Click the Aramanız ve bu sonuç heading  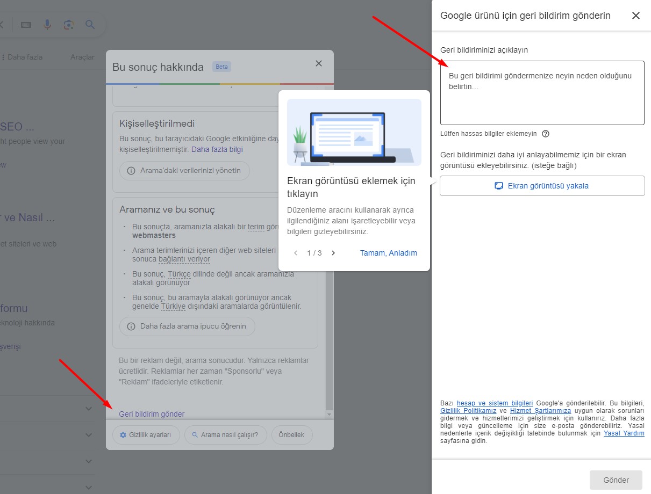tap(167, 209)
